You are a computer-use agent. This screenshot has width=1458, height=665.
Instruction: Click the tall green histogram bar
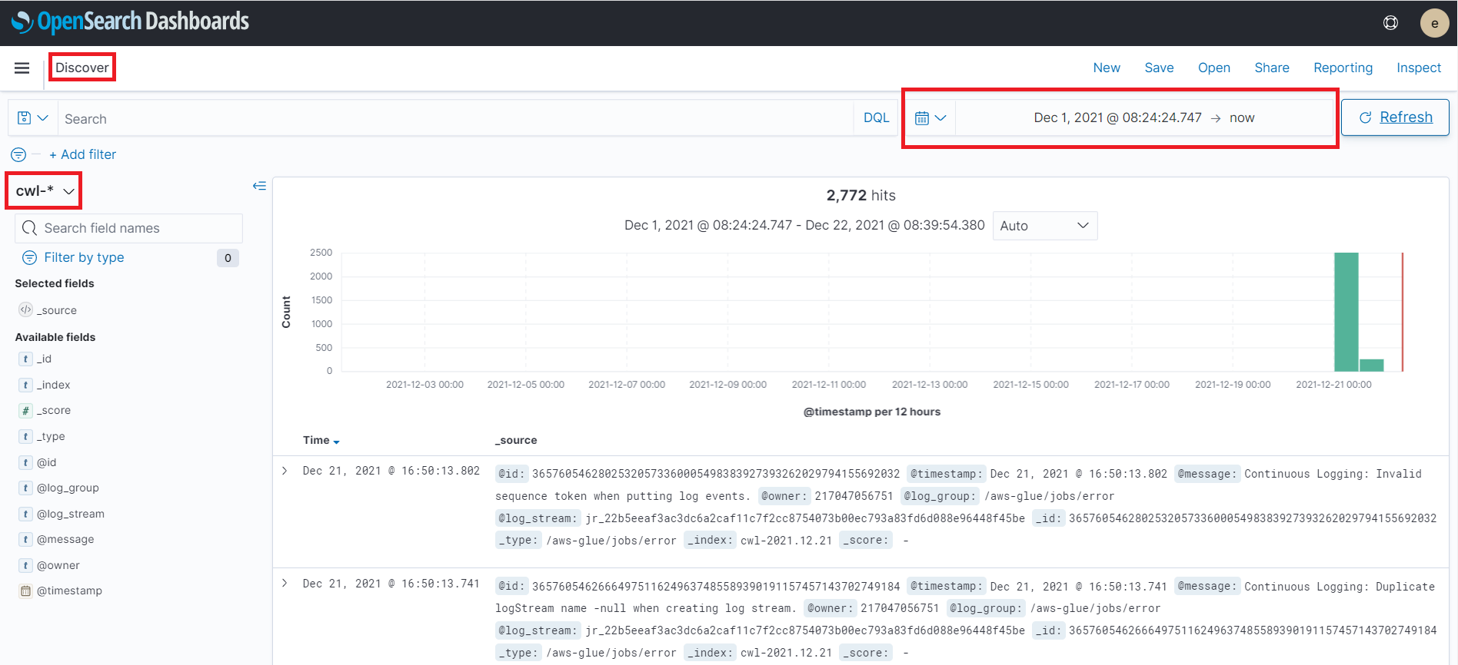[x=1346, y=312]
